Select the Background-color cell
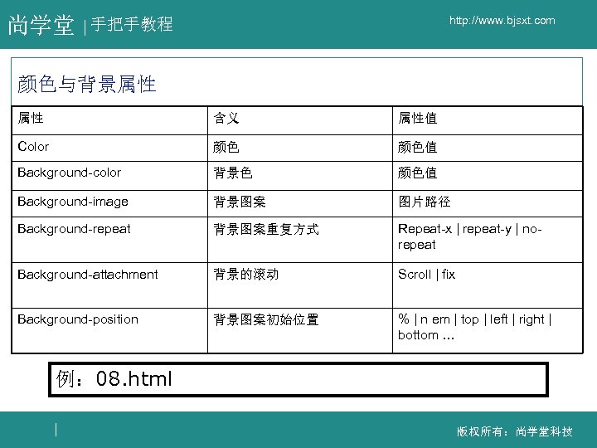Image resolution: width=597 pixels, height=448 pixels. pos(109,176)
